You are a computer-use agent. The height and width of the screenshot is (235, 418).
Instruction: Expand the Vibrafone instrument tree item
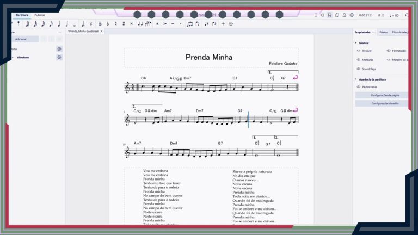pos(13,57)
